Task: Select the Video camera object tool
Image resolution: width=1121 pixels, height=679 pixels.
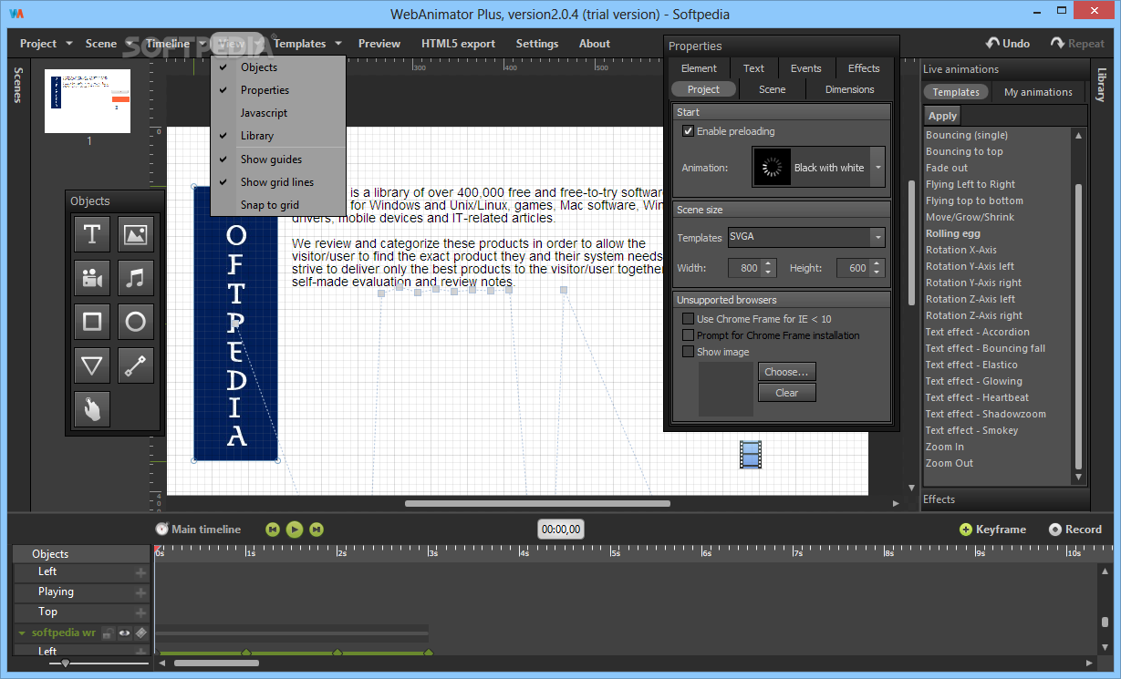Action: [x=92, y=278]
